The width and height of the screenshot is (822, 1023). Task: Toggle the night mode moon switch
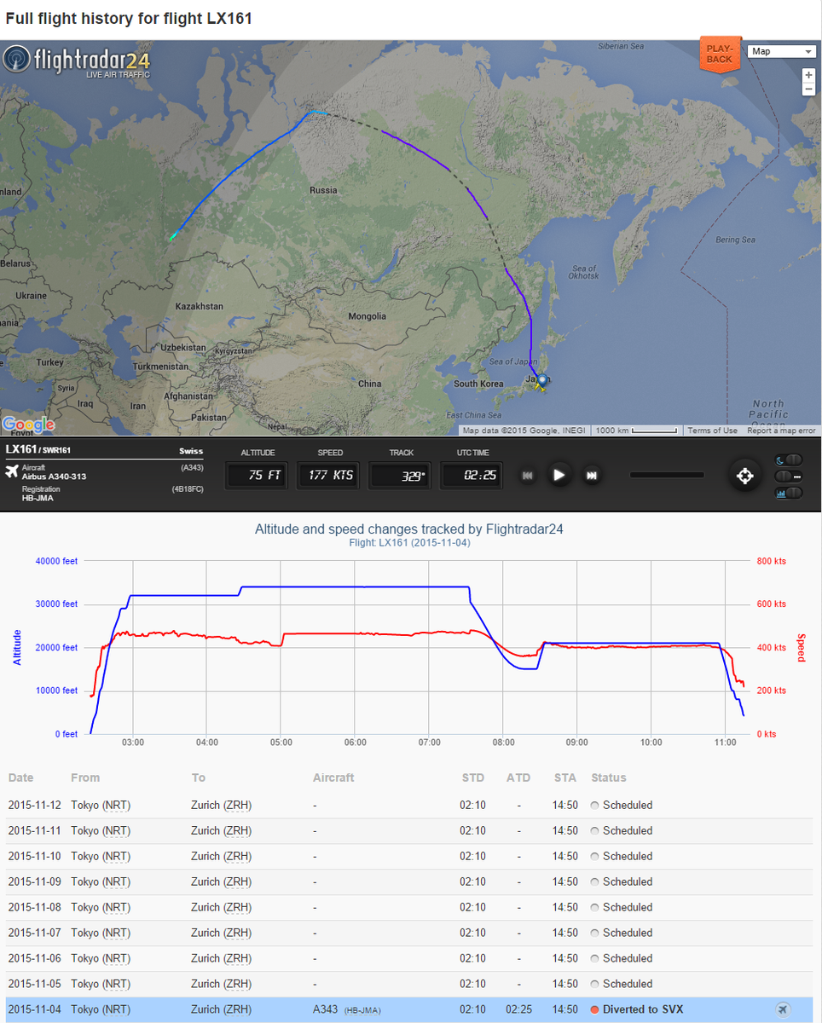pos(788,460)
